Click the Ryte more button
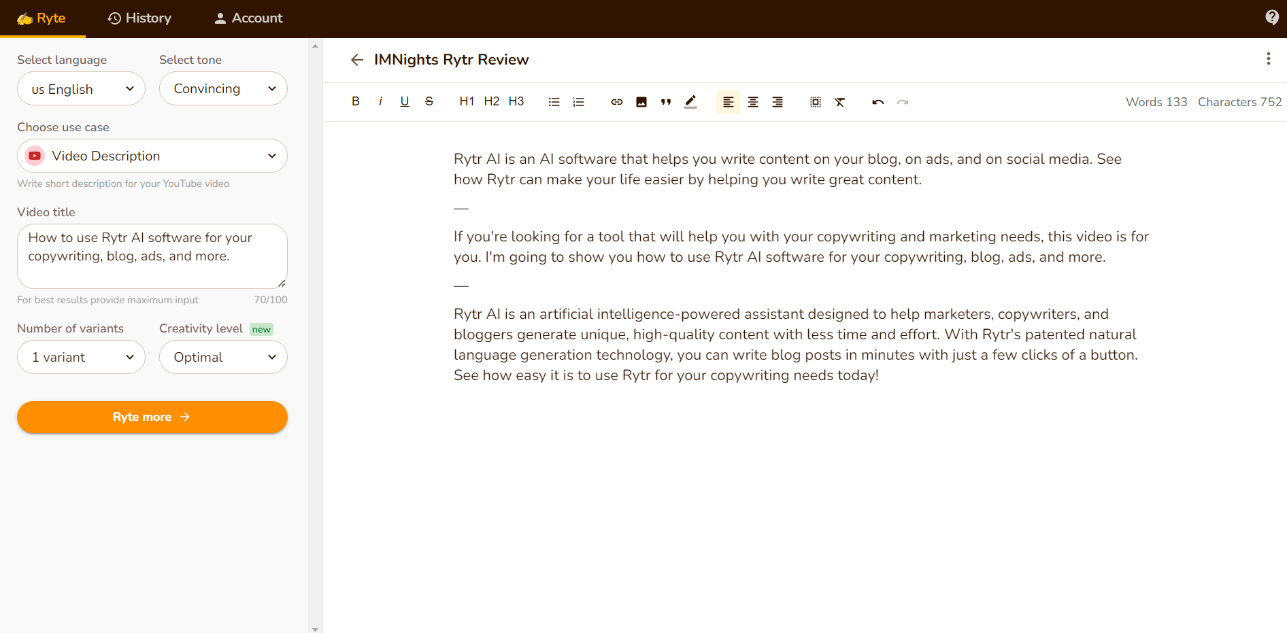Image resolution: width=1287 pixels, height=633 pixels. [x=152, y=417]
